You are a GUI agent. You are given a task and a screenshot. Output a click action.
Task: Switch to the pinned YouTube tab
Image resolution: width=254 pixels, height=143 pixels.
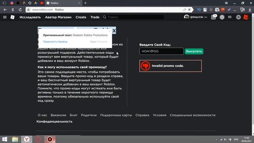[42, 3]
